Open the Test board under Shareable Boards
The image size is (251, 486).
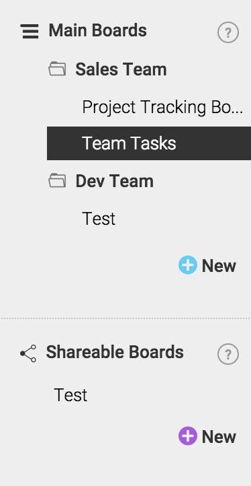click(x=70, y=395)
